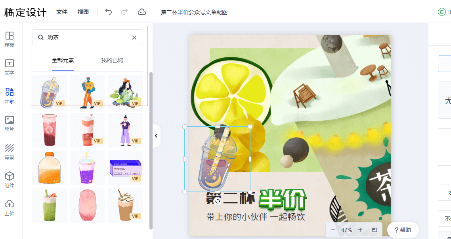This screenshot has height=239, width=451.
Task: Click the 奶茶 search input field
Action: 88,37
